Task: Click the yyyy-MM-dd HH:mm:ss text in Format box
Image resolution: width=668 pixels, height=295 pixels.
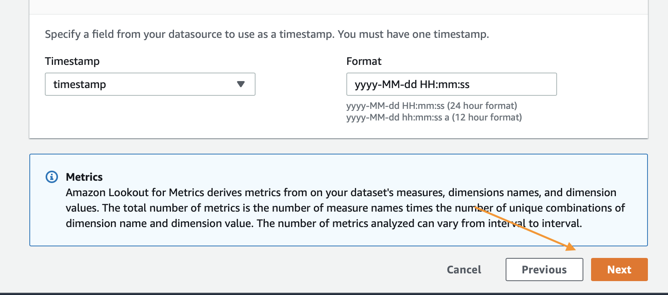Action: click(x=412, y=84)
